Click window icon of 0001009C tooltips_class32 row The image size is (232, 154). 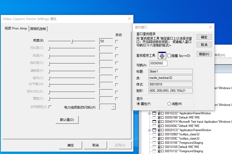click(154, 138)
